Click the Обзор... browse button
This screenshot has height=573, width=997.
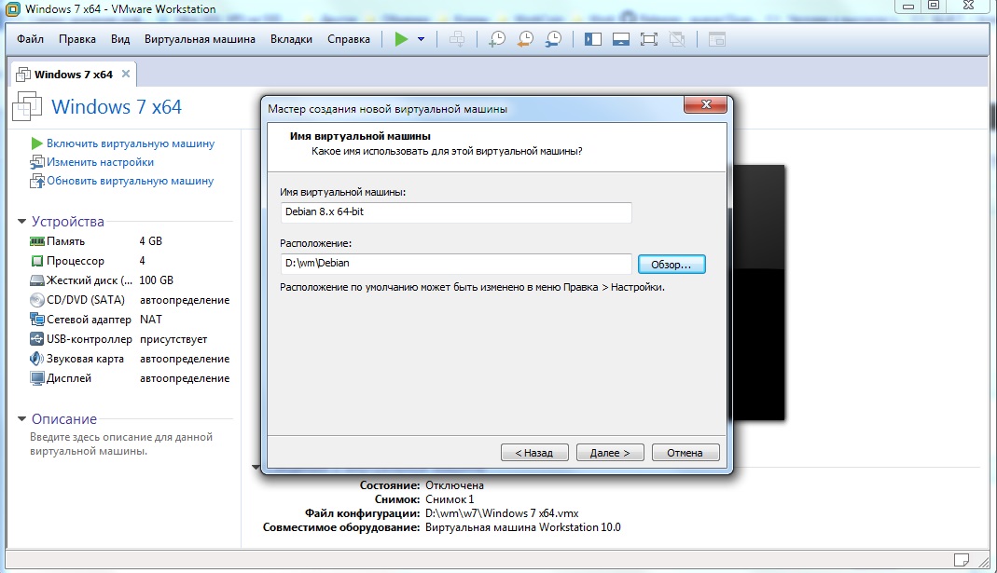[x=672, y=265]
